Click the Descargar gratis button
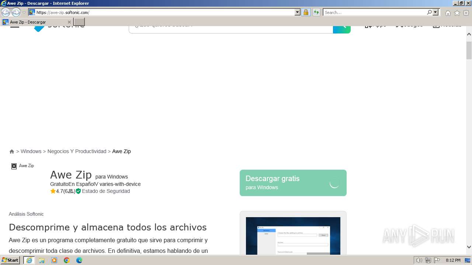 [293, 183]
